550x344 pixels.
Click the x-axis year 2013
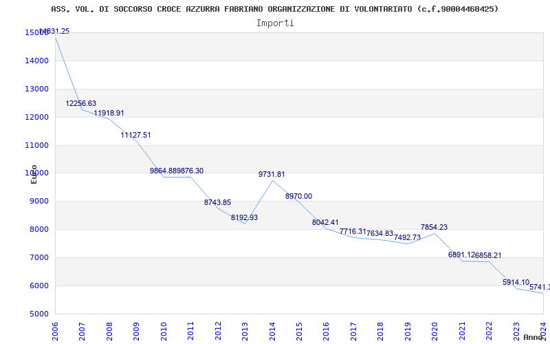pyautogui.click(x=245, y=331)
